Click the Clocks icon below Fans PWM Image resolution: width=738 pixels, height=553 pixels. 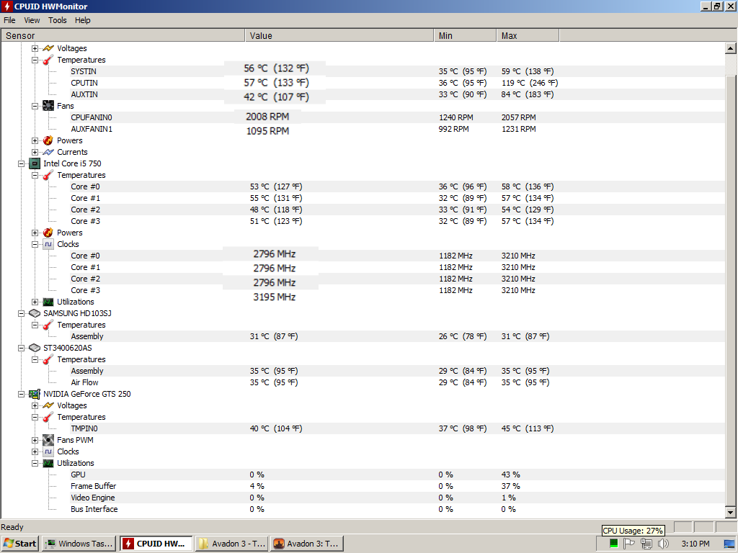click(48, 451)
